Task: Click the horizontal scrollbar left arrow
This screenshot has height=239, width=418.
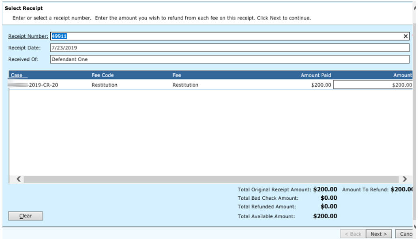Action: [18, 179]
